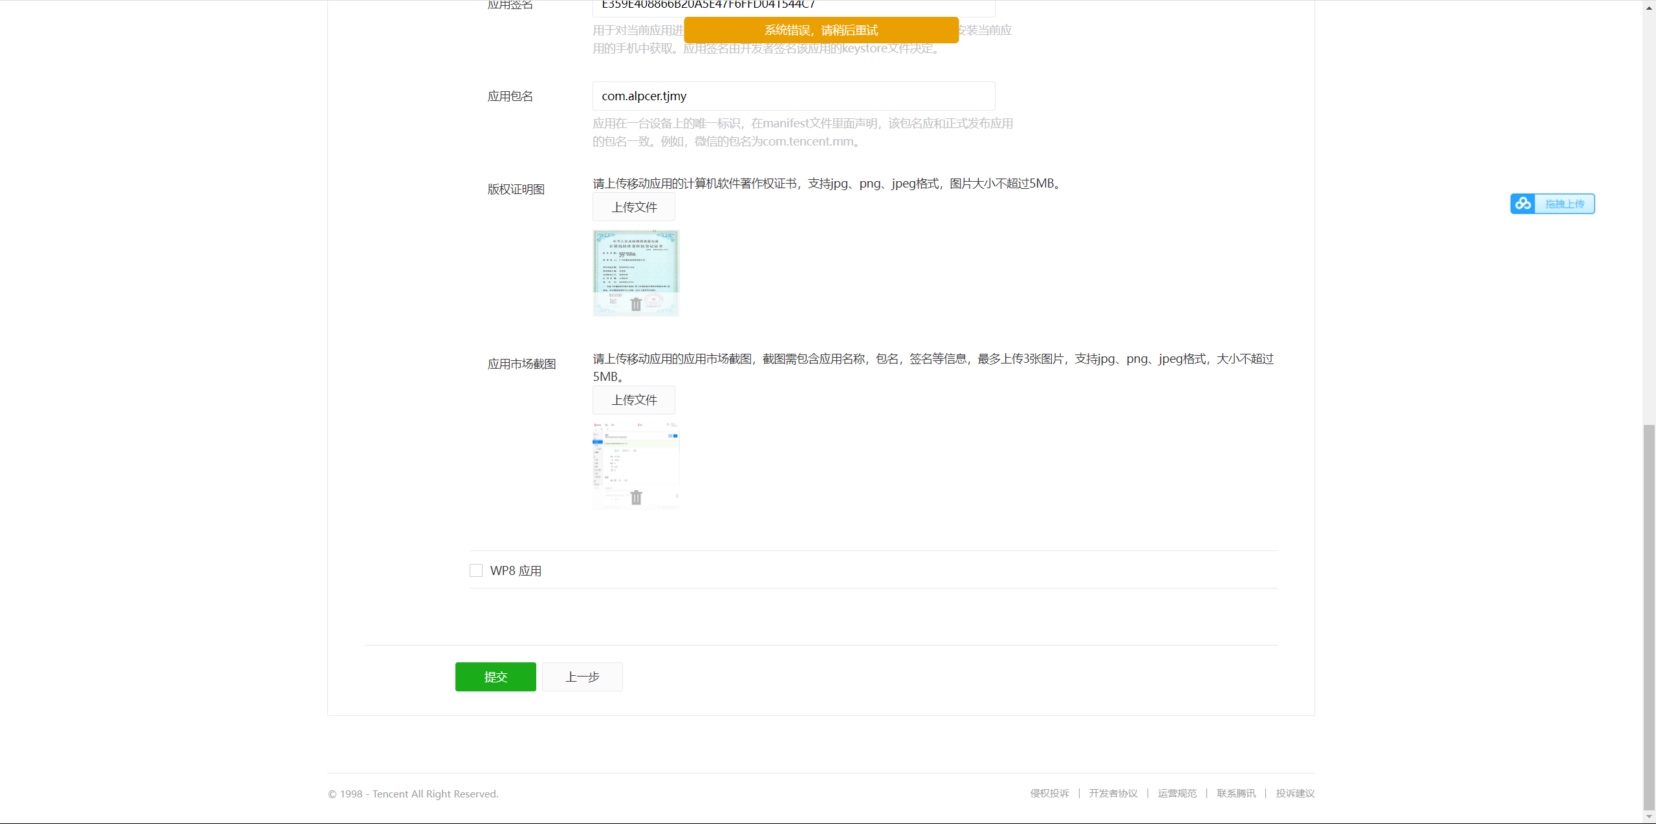
Task: Click the Baidu cloud drag-upload icon
Action: coord(1523,204)
